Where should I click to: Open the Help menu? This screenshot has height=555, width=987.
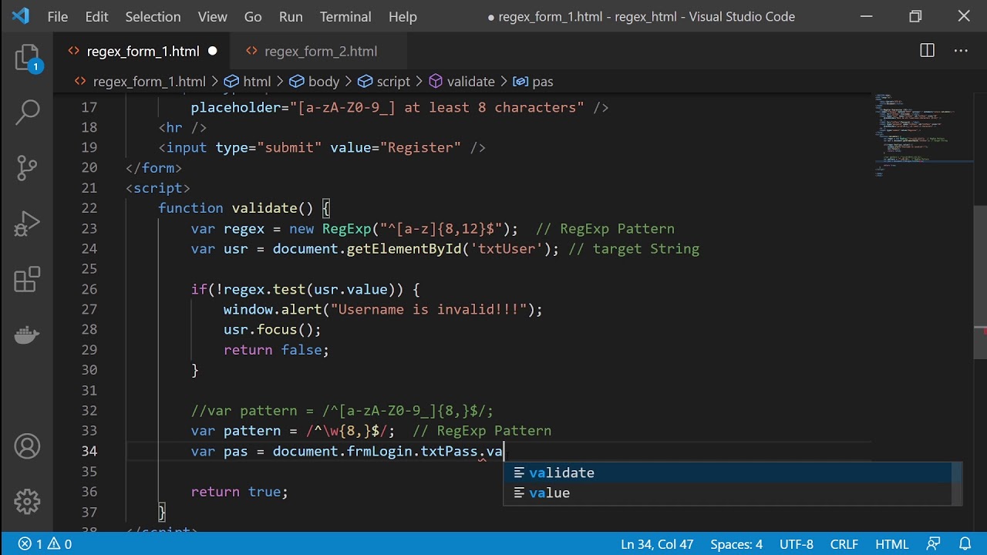403,16
